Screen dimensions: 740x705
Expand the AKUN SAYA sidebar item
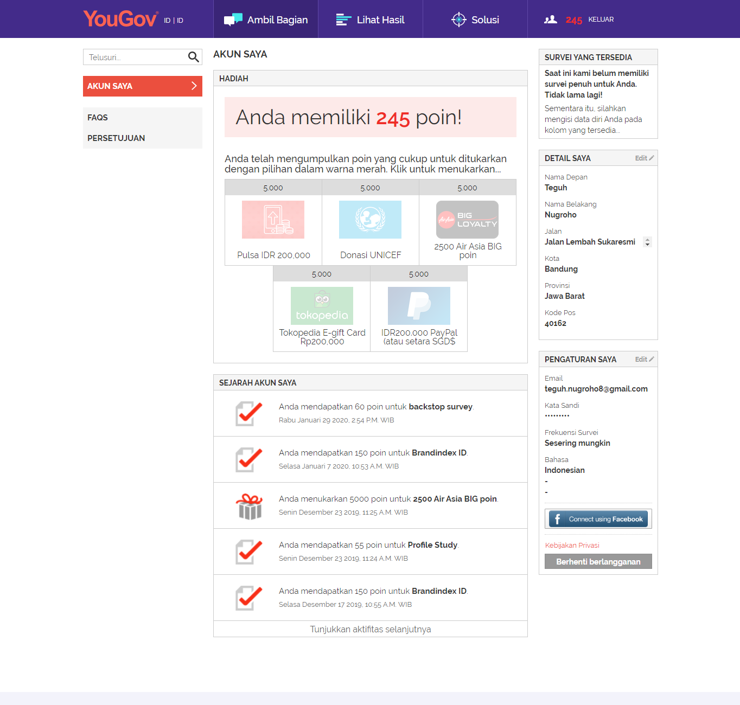143,86
